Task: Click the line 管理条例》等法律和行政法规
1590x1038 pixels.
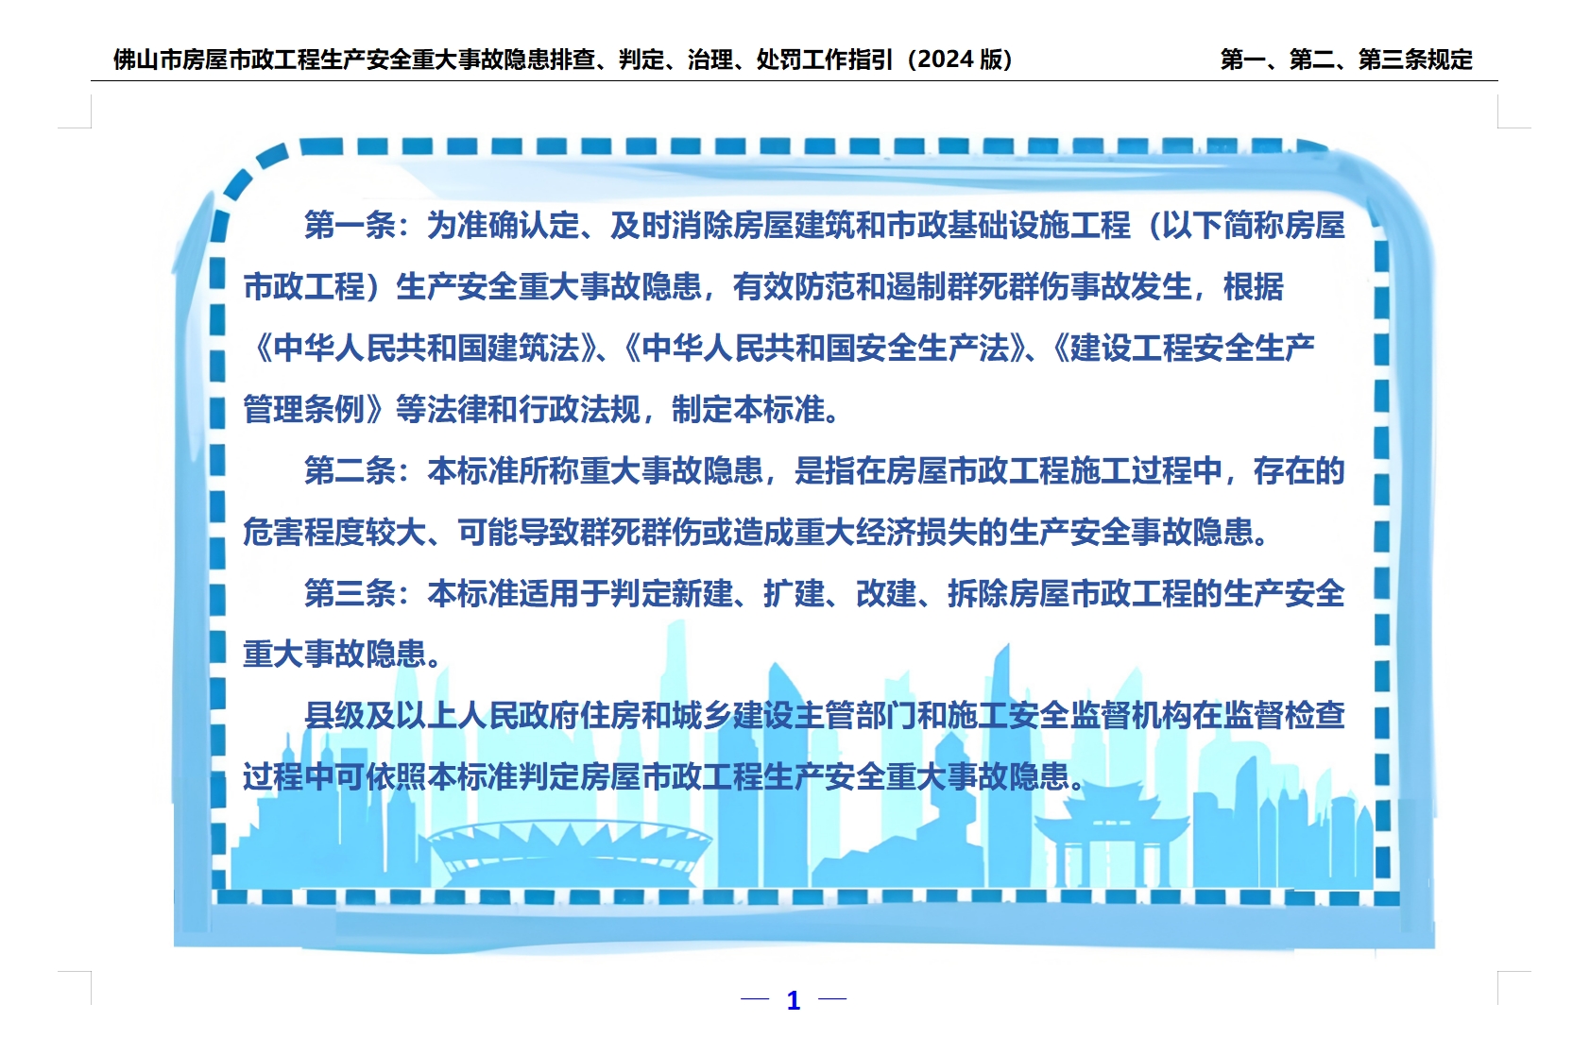Action: (541, 409)
